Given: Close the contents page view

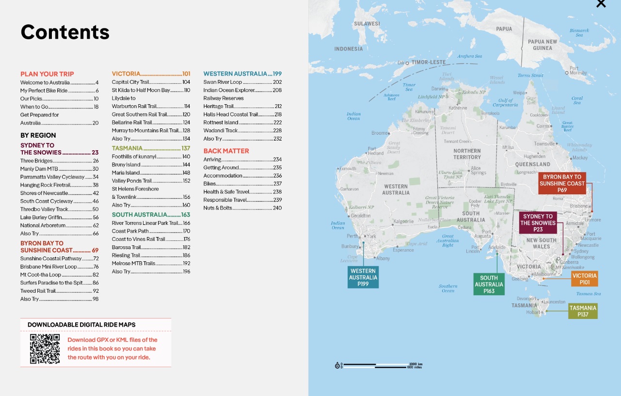Looking at the screenshot, I should point(601,4).
